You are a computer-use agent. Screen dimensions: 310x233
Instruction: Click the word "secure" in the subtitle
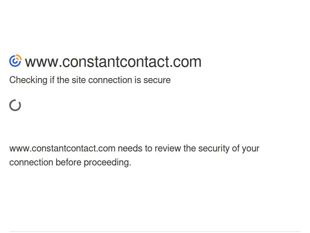(x=157, y=80)
